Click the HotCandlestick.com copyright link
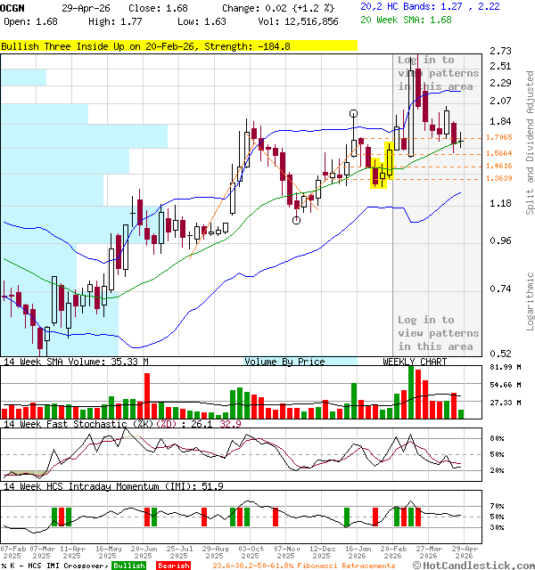 click(x=474, y=566)
